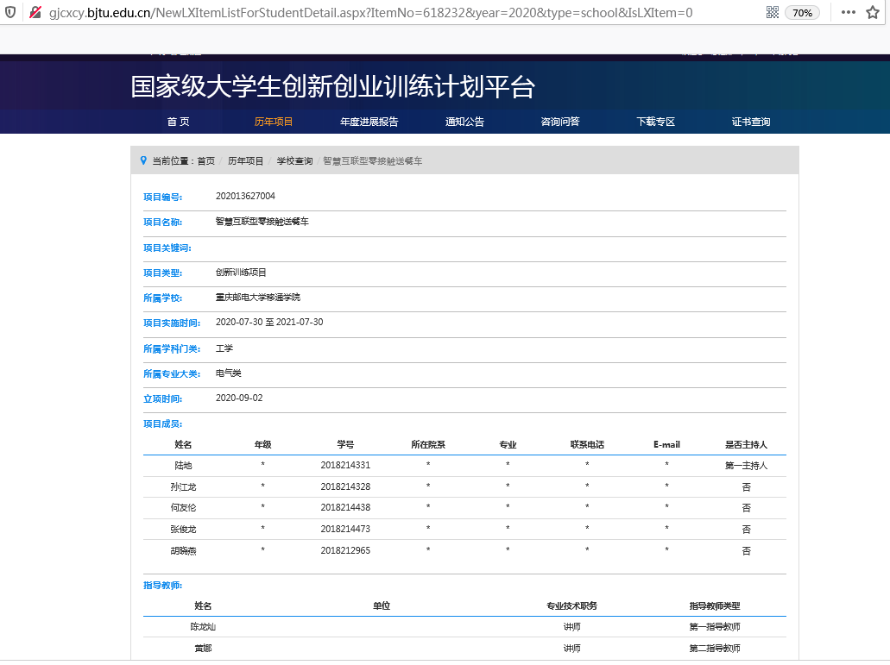Open the 下载专区 menu item
Image resolution: width=890 pixels, height=665 pixels.
tap(655, 122)
